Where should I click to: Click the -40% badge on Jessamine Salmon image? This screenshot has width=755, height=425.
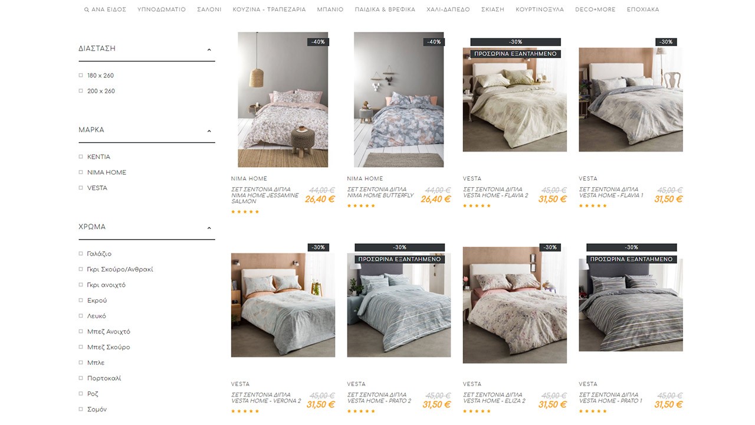coord(317,42)
